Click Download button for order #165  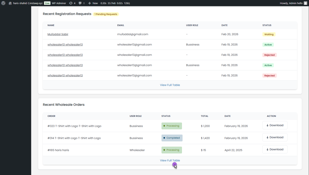pyautogui.click(x=275, y=149)
